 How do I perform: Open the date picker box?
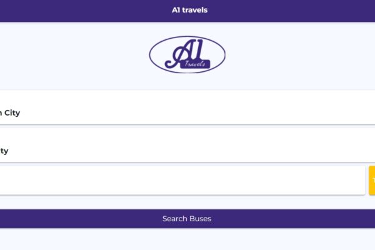tap(182, 181)
